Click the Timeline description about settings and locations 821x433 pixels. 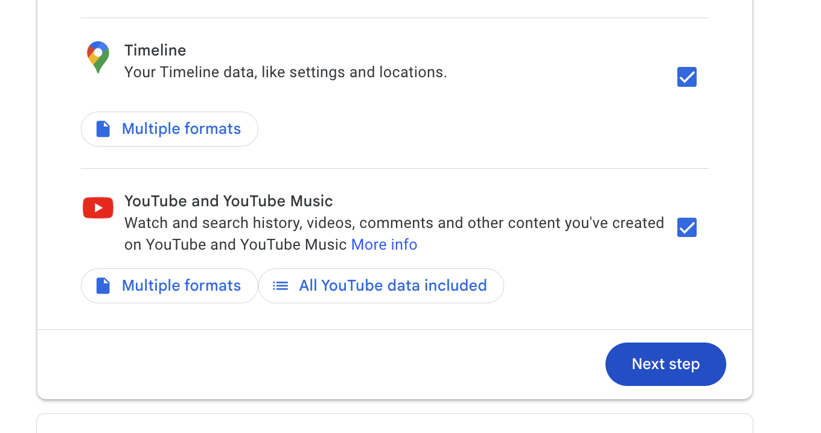point(286,72)
